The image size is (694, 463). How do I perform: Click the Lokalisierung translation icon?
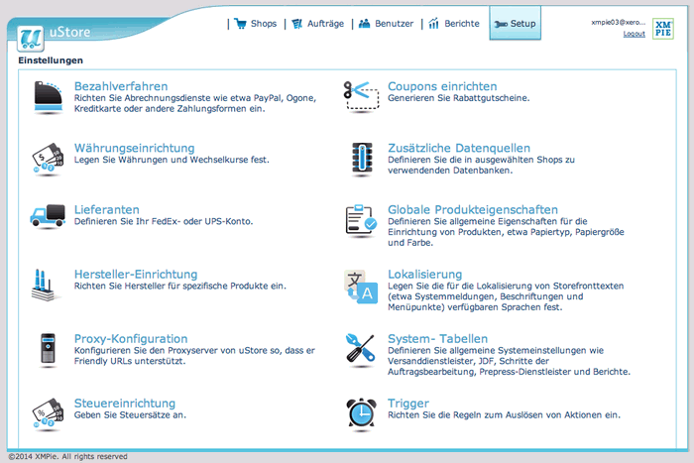(361, 287)
